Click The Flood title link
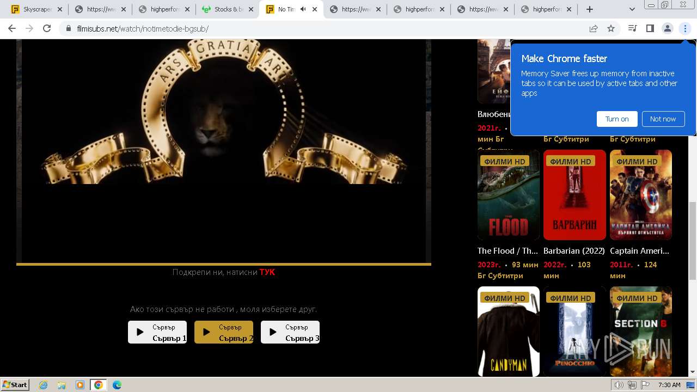 [508, 251]
